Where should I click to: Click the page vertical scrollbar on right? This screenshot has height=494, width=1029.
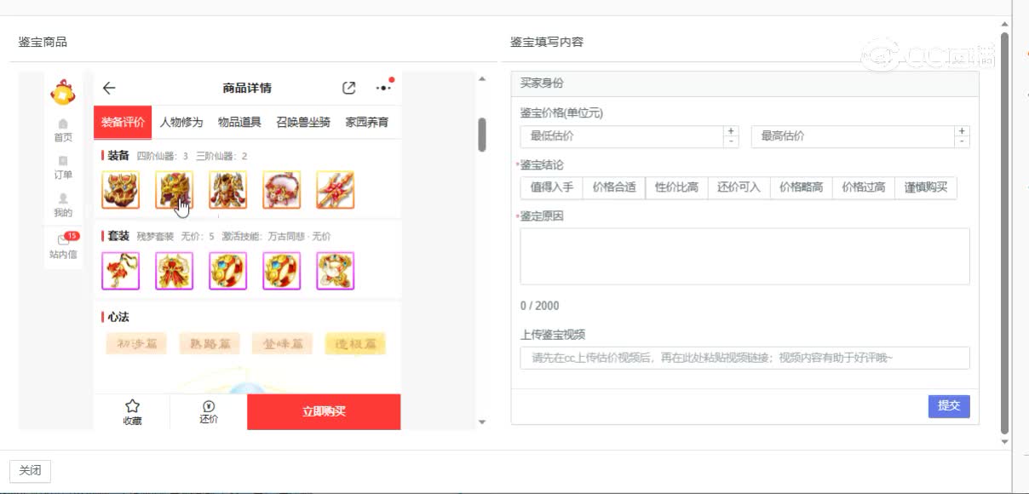[x=1005, y=232]
